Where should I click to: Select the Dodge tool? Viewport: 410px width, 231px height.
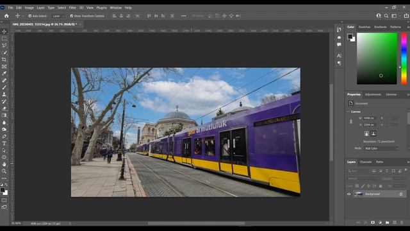[4, 130]
